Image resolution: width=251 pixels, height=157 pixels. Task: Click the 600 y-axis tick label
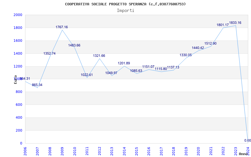coord(19,105)
